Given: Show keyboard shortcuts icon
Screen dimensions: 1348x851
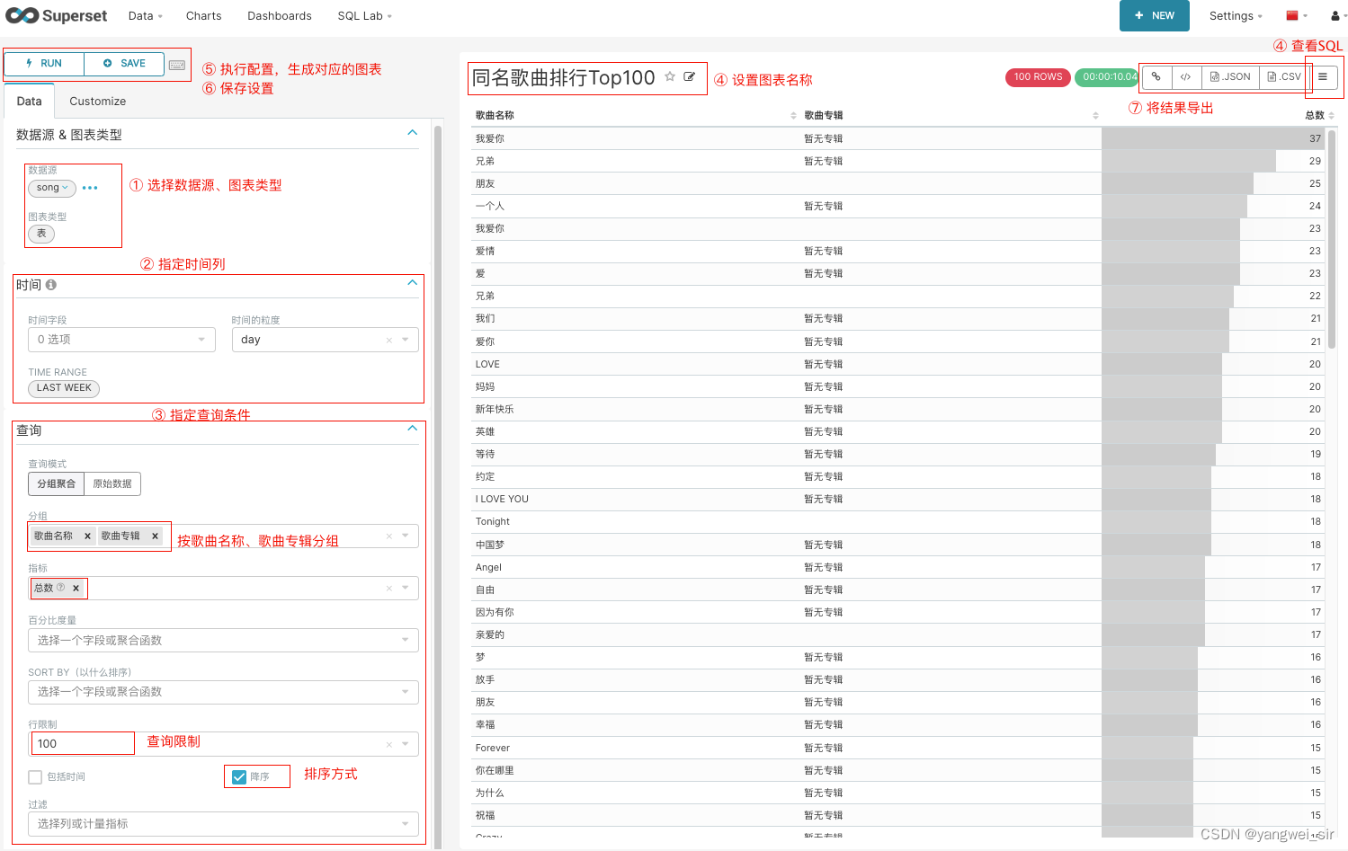Looking at the screenshot, I should tap(177, 65).
